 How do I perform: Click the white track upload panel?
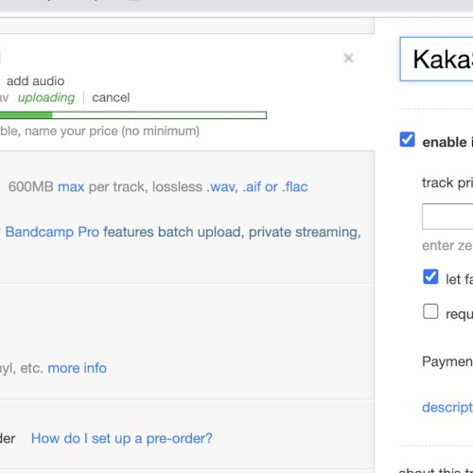pos(187,92)
